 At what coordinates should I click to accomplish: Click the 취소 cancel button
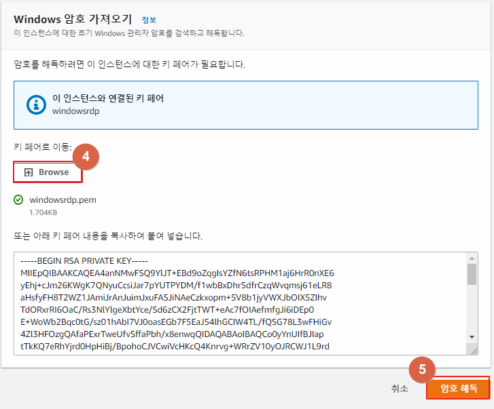400,389
